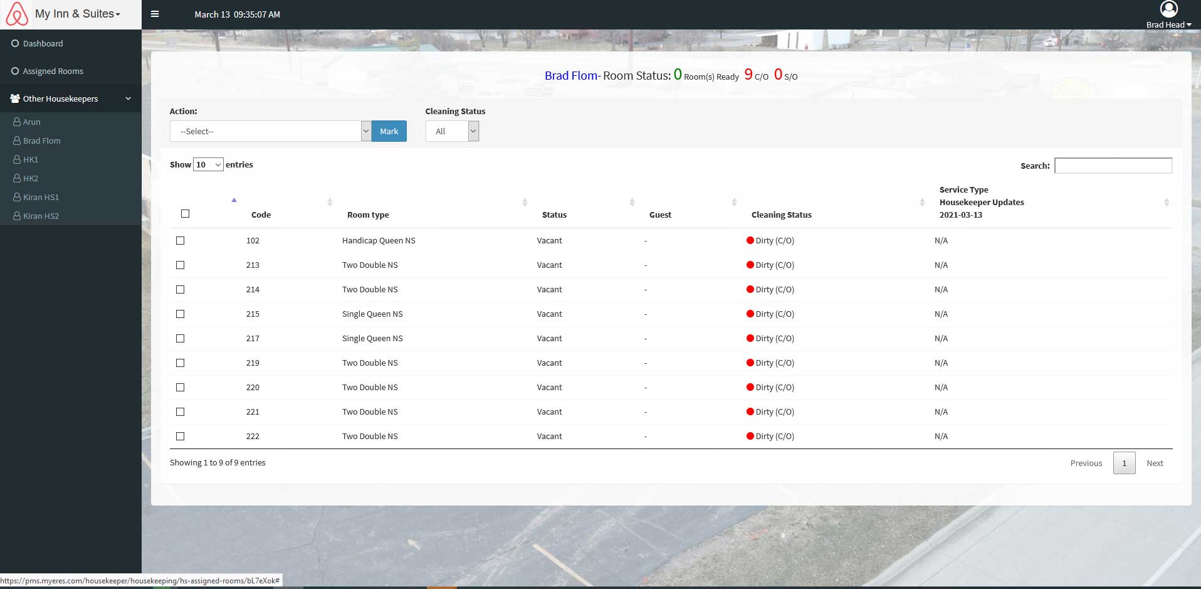Open the Show entries count dropdown

[208, 164]
